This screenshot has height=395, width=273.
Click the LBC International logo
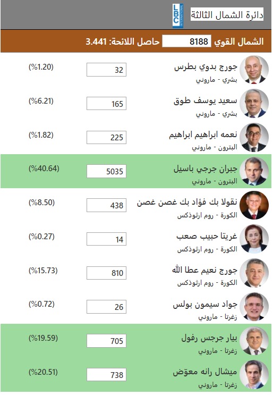pyautogui.click(x=178, y=15)
